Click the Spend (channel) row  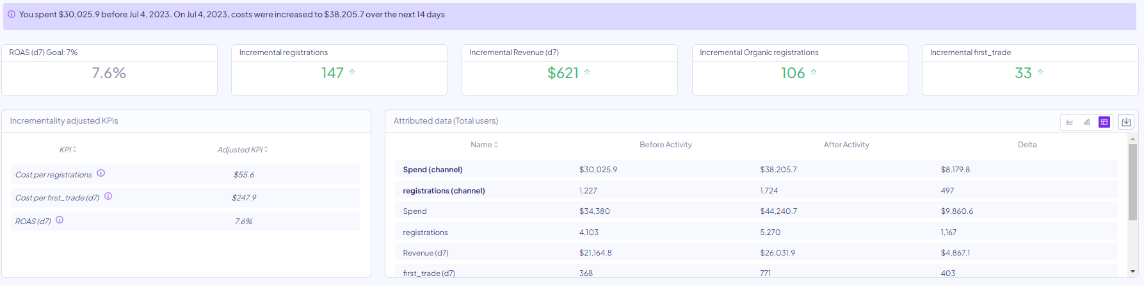433,170
